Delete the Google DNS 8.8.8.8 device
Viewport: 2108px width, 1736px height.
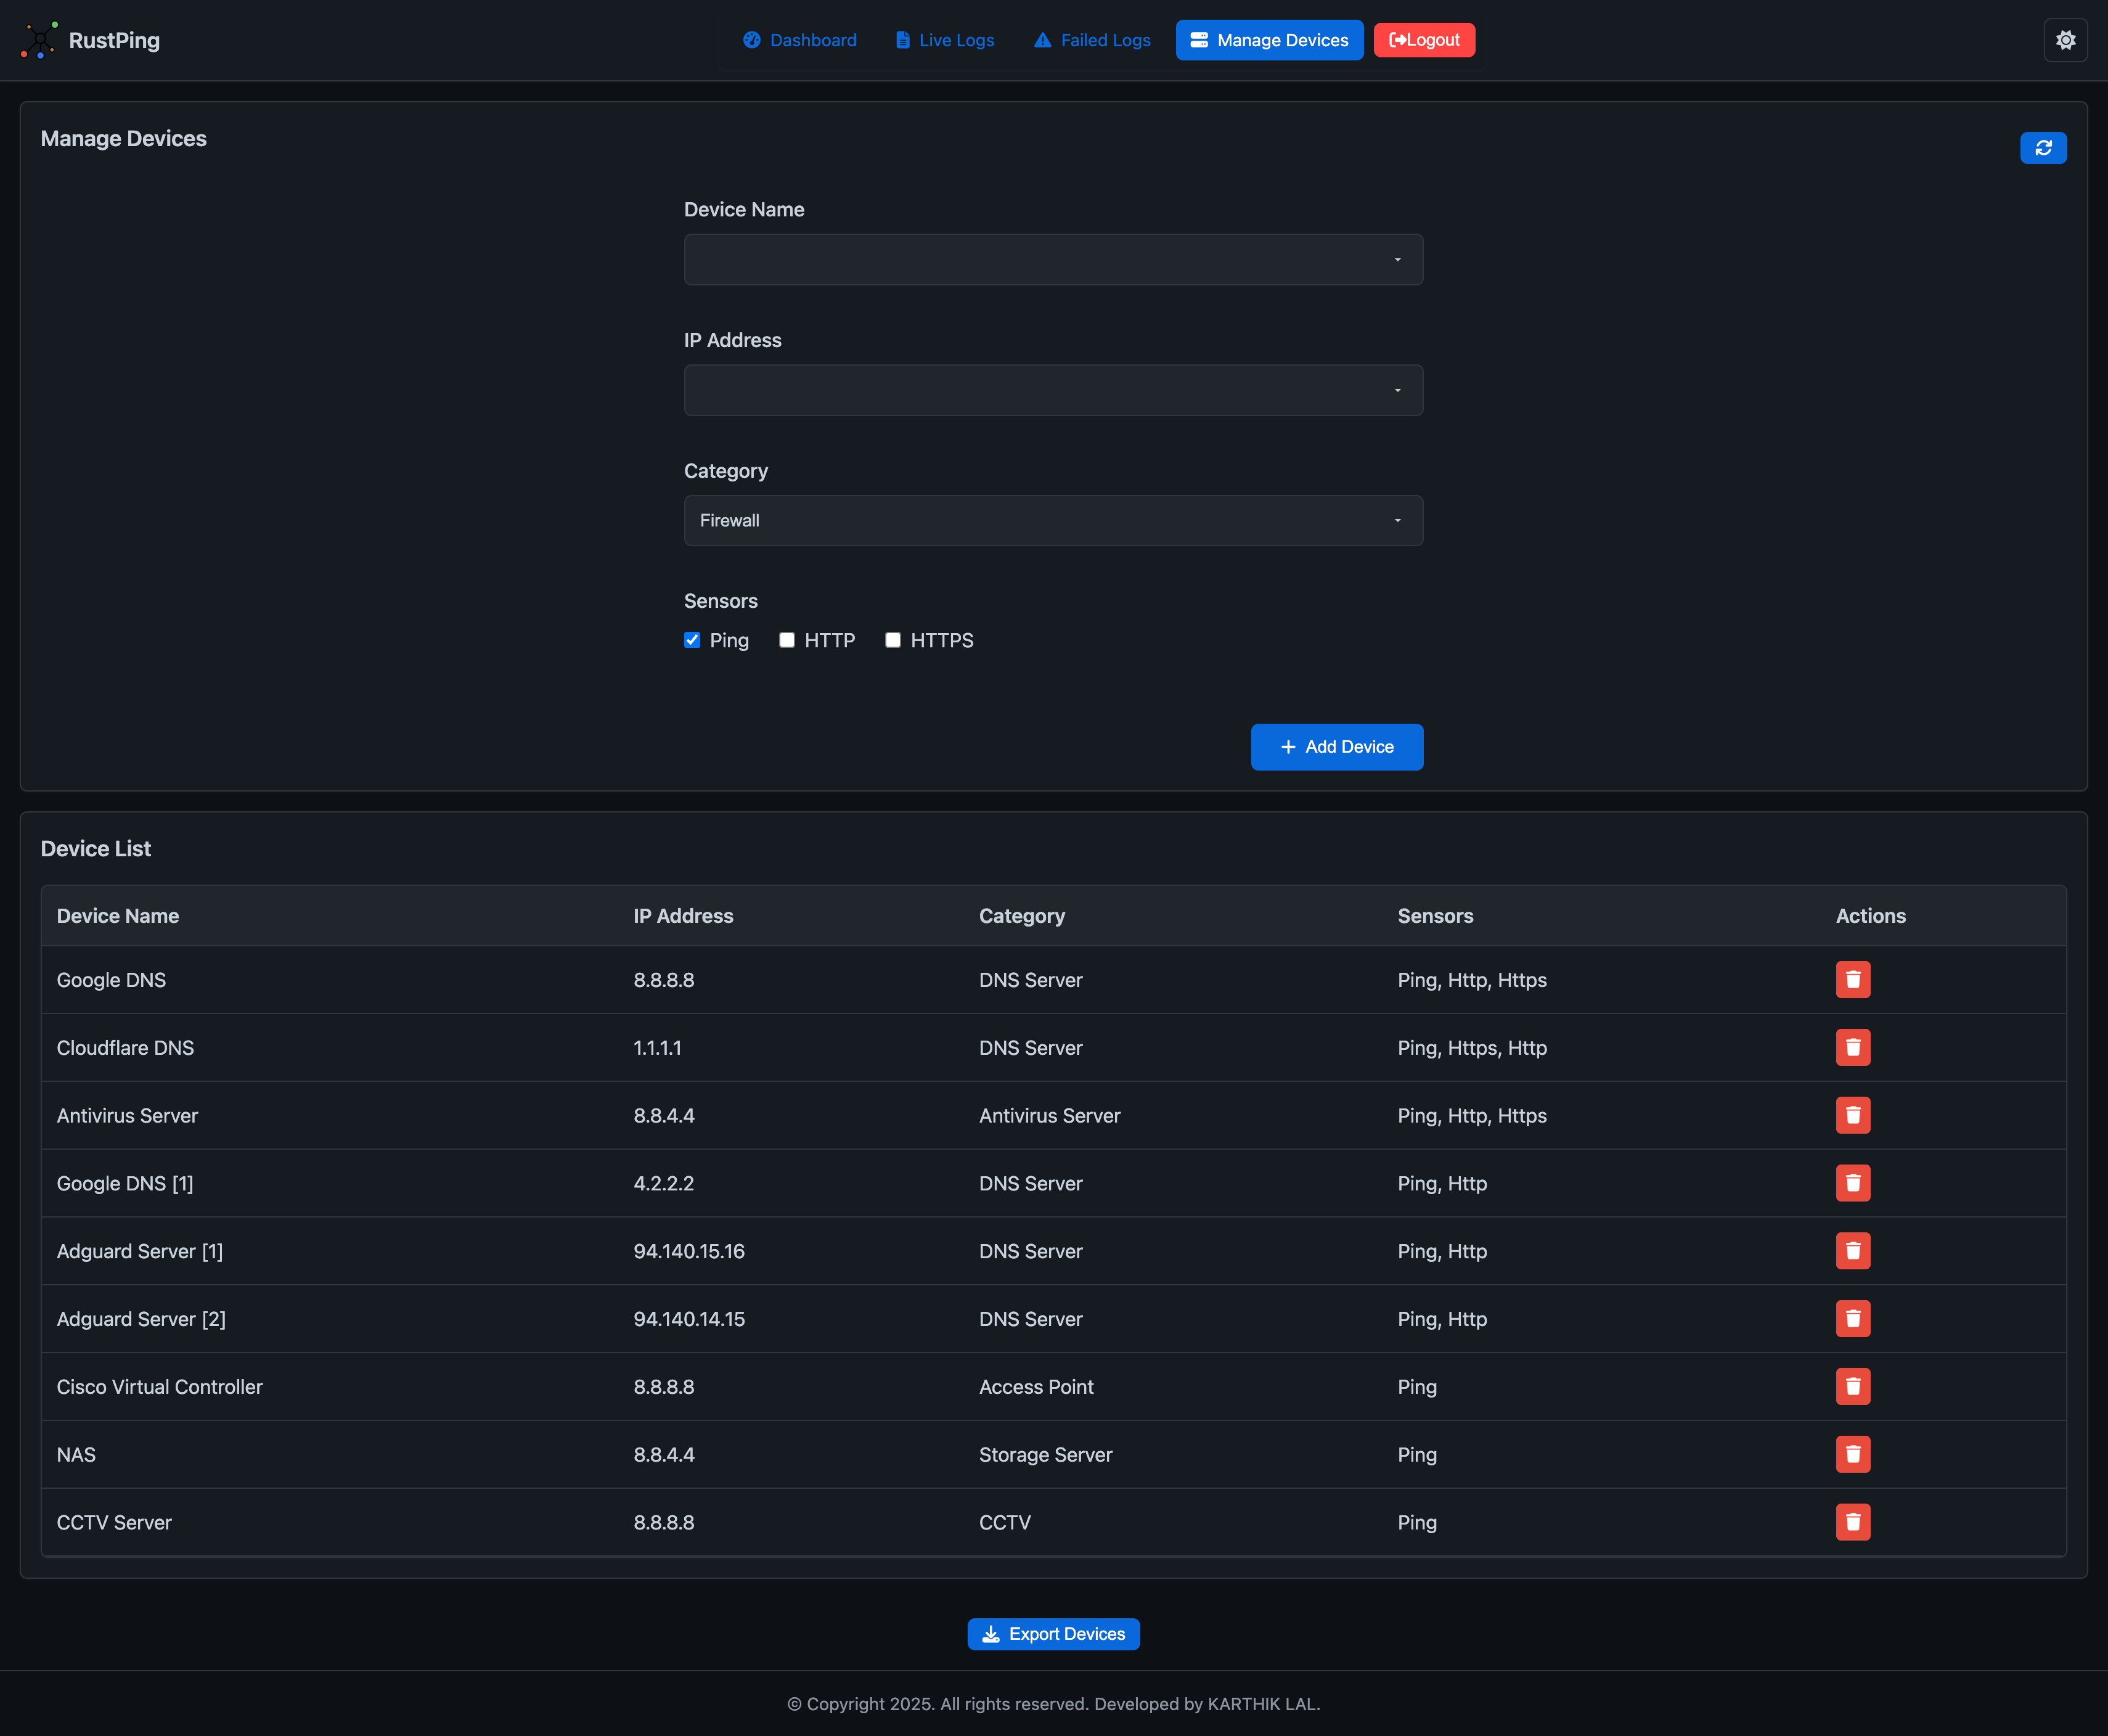pyautogui.click(x=1852, y=980)
